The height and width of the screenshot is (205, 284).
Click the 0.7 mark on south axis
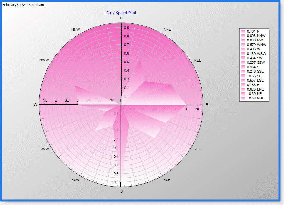coord(116,165)
